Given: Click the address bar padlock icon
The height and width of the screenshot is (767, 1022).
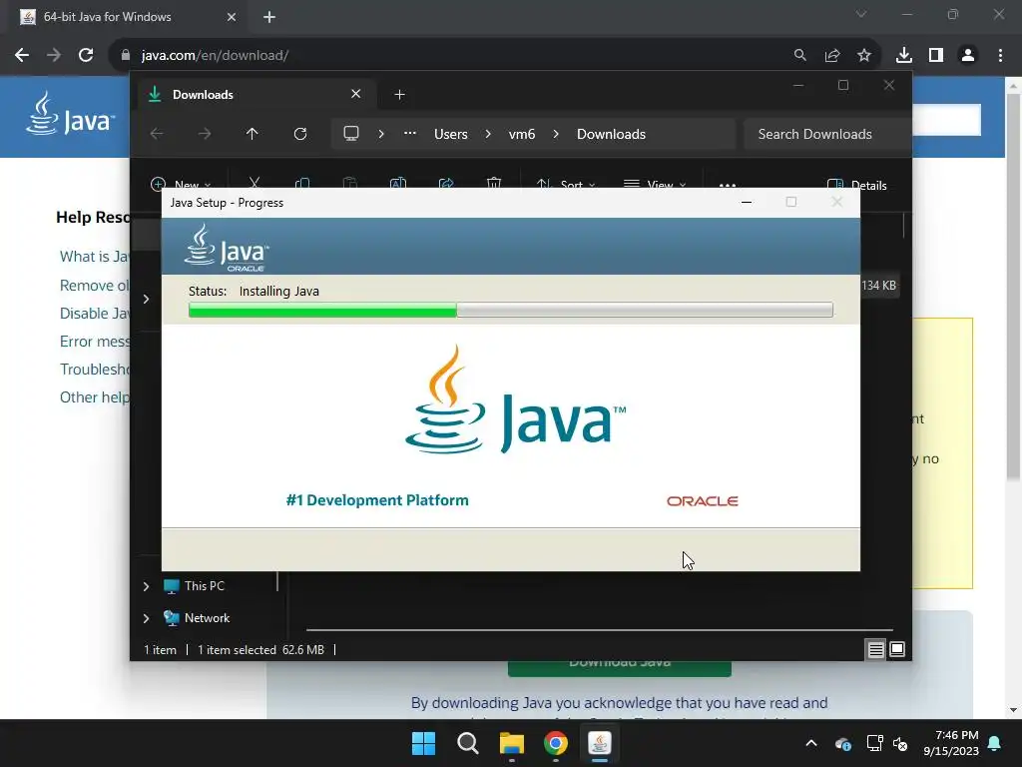Looking at the screenshot, I should [126, 56].
